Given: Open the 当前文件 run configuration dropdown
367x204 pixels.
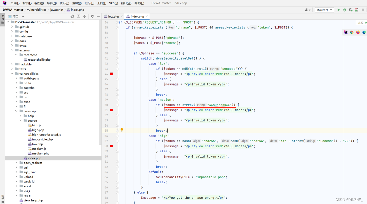Looking at the screenshot, I should click(x=324, y=10).
